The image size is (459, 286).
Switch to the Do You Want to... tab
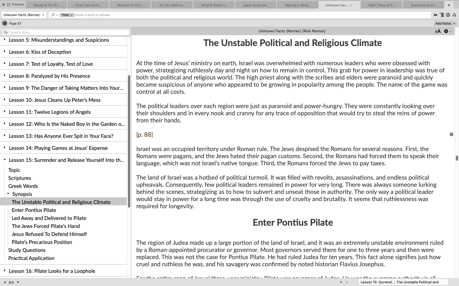[172, 5]
